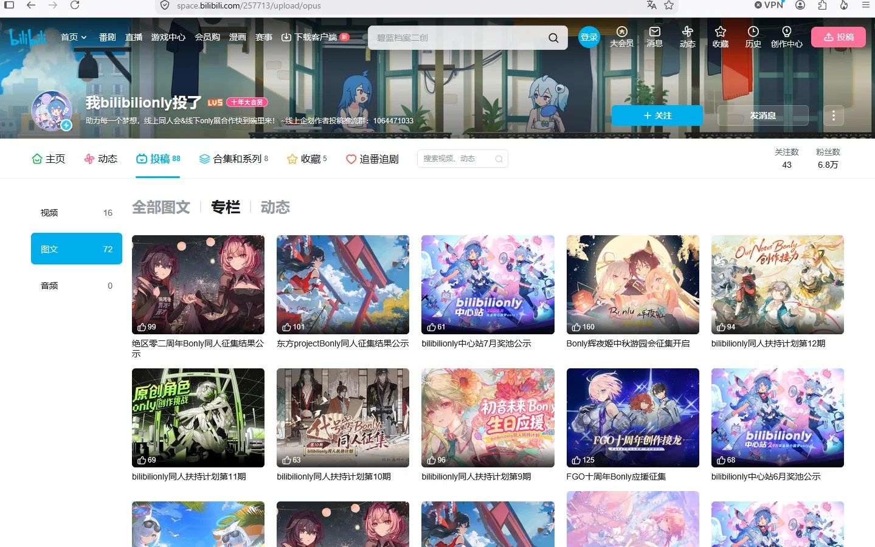
Task: Open the FGO十周年Bonly应援征集 post title
Action: click(616, 476)
